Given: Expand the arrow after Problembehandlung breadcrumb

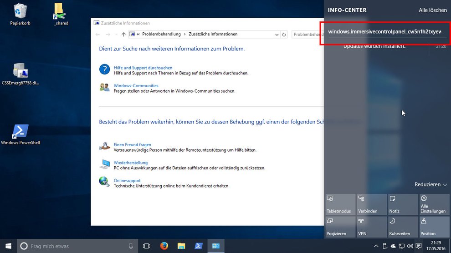Looking at the screenshot, I should tap(184, 34).
